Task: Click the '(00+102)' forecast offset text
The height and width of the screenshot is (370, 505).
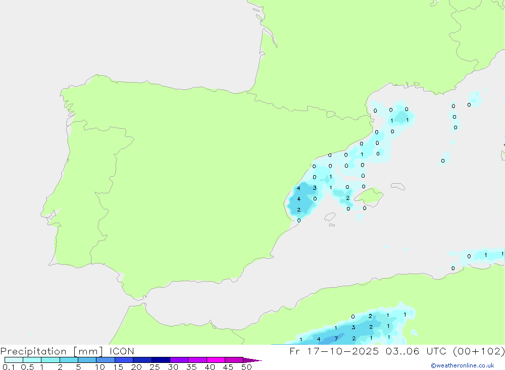Action: (479, 351)
